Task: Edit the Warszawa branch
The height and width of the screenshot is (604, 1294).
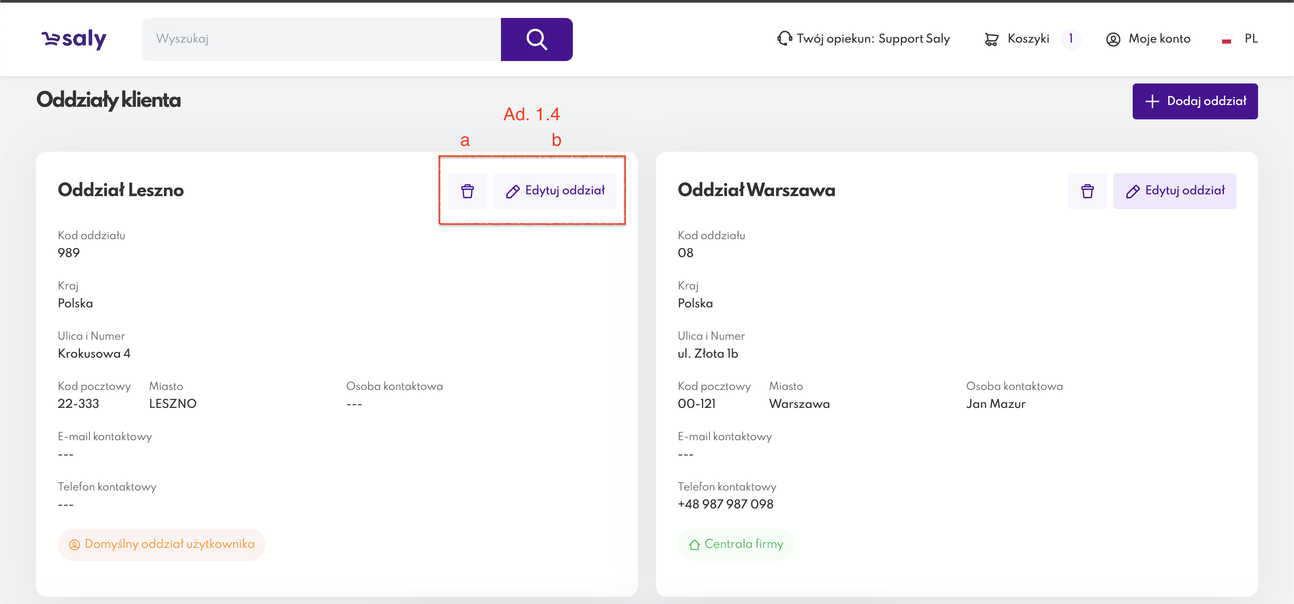Action: pyautogui.click(x=1174, y=191)
